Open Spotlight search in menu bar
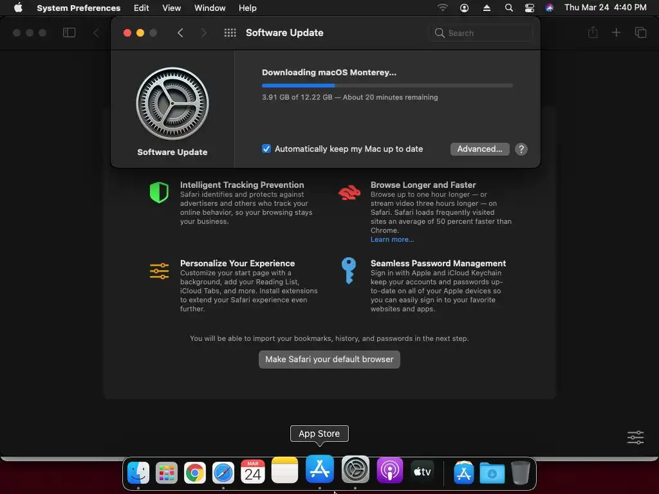 coord(508,8)
